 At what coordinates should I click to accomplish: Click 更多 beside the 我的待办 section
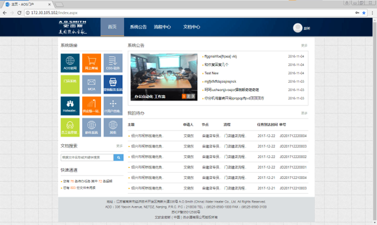pos(304,113)
